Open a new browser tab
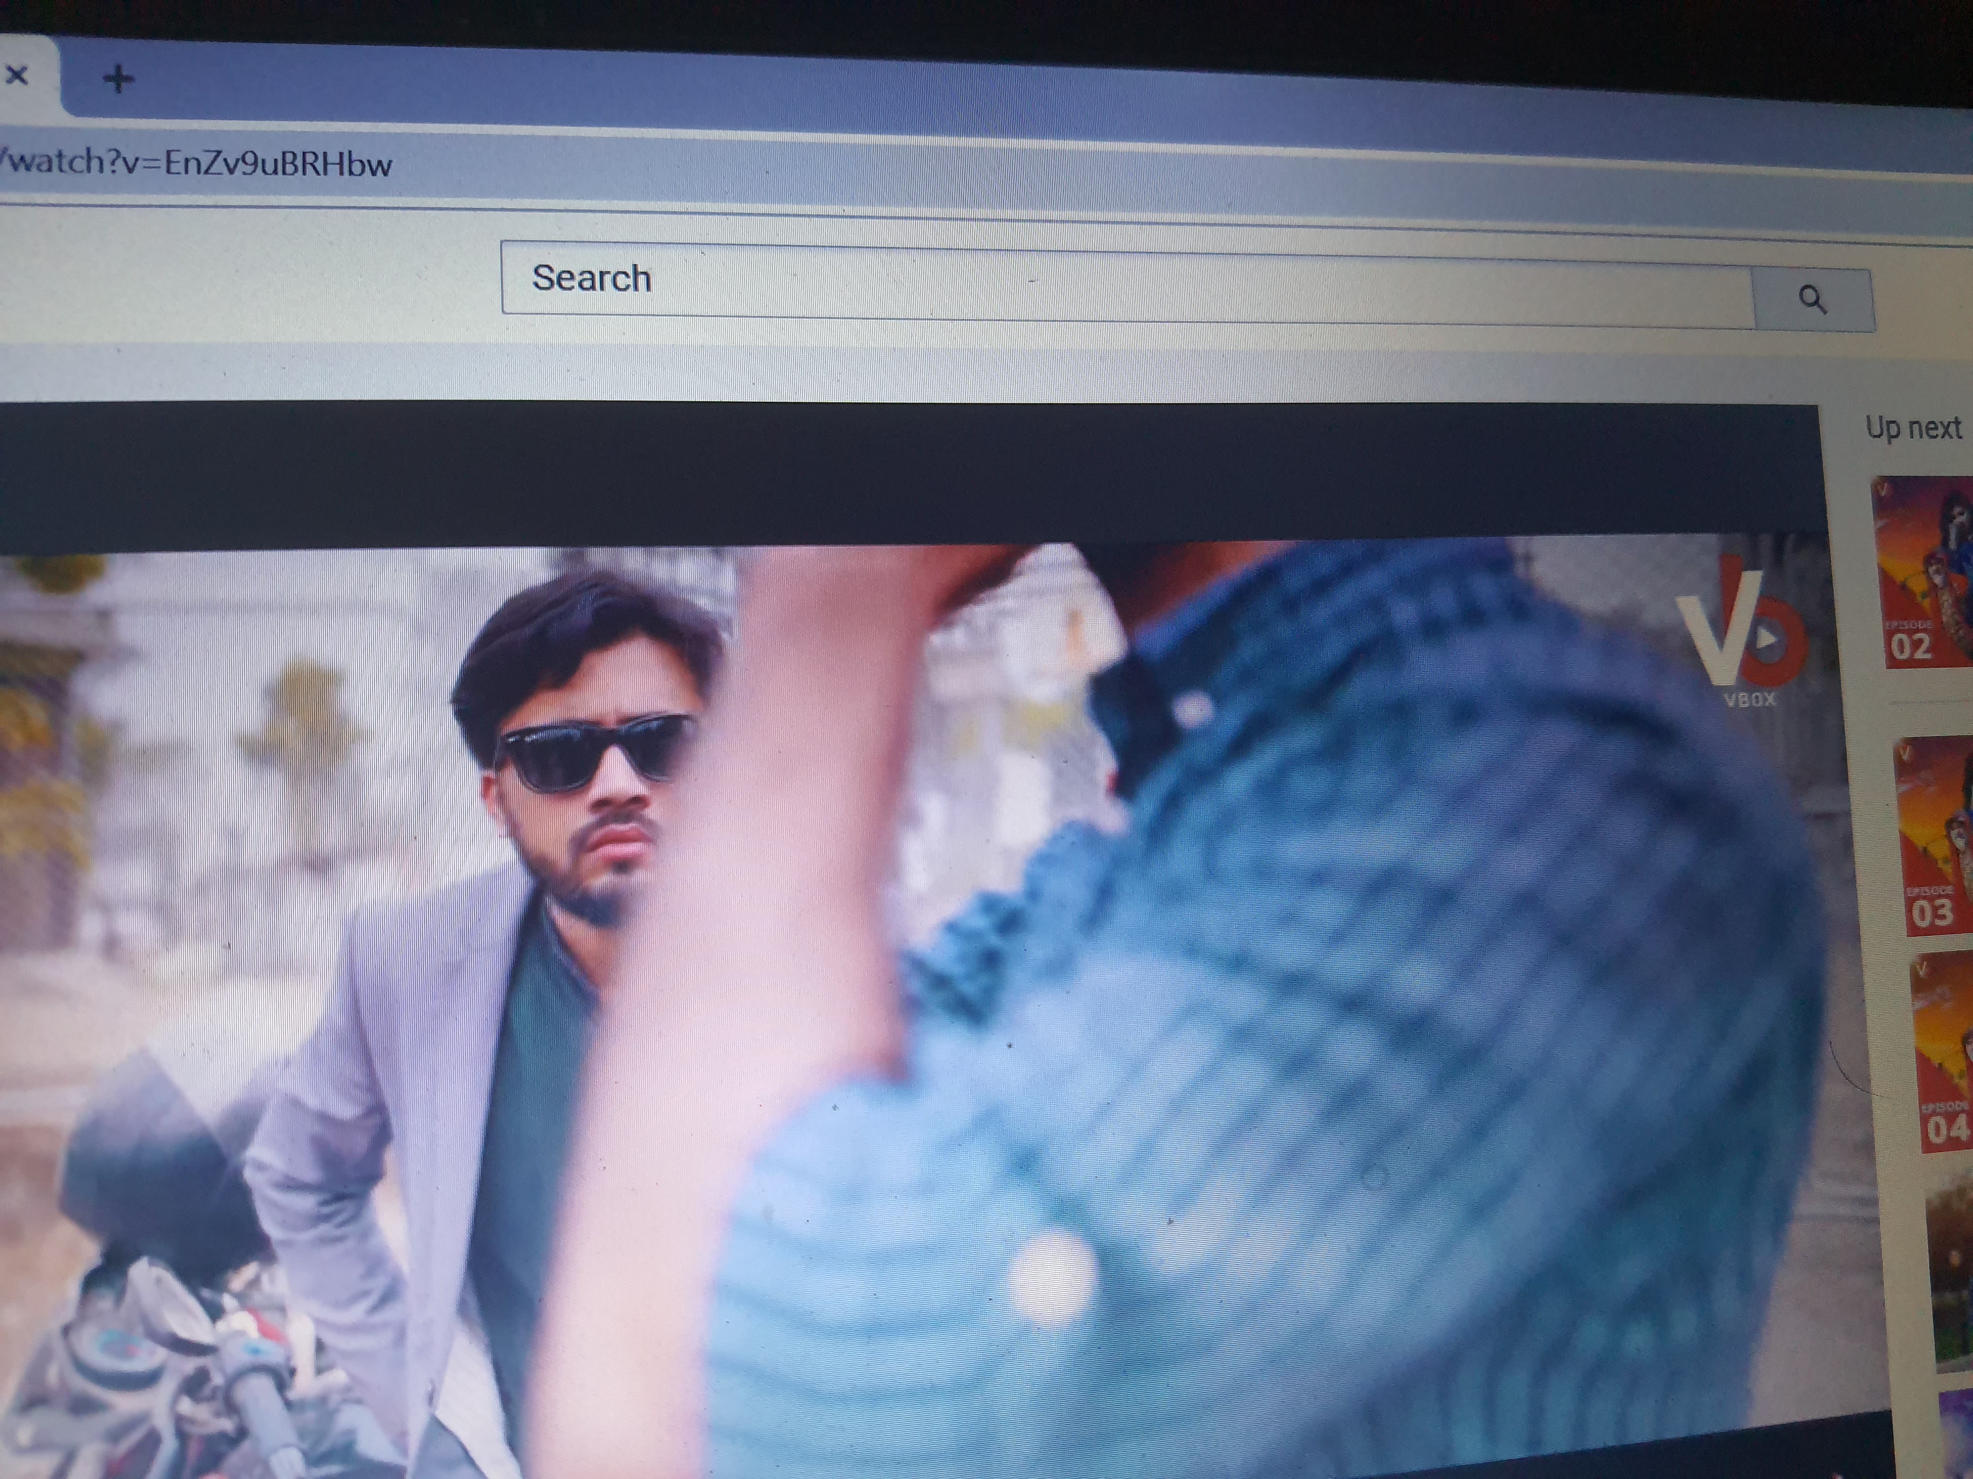 [x=118, y=79]
